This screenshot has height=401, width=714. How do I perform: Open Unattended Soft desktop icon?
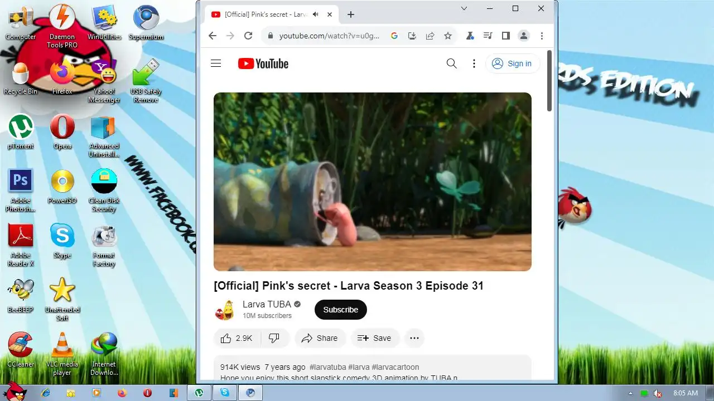pos(62,300)
